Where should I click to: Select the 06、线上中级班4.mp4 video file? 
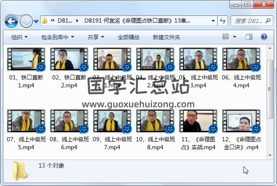click(x=241, y=59)
